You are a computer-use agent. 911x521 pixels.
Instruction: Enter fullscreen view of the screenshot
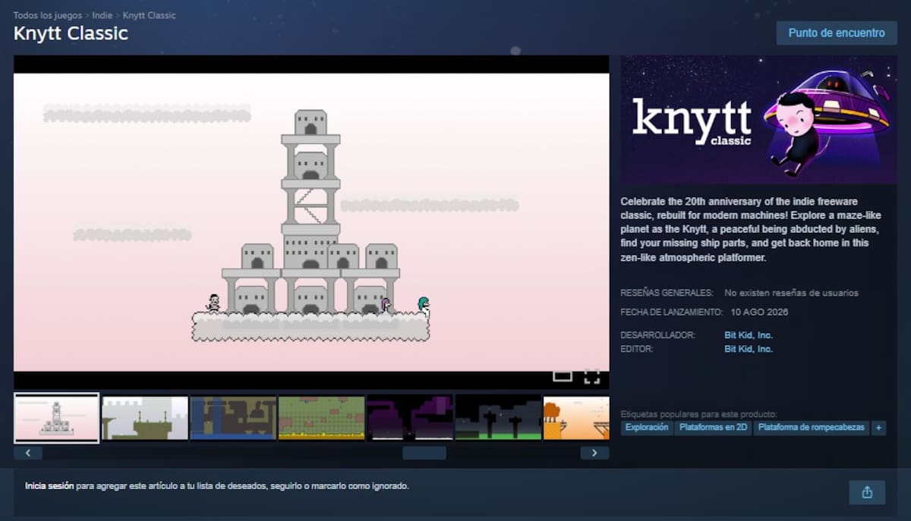[x=591, y=377]
